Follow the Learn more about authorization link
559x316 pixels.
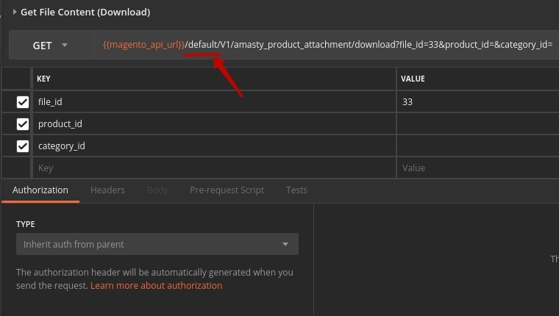(x=156, y=285)
